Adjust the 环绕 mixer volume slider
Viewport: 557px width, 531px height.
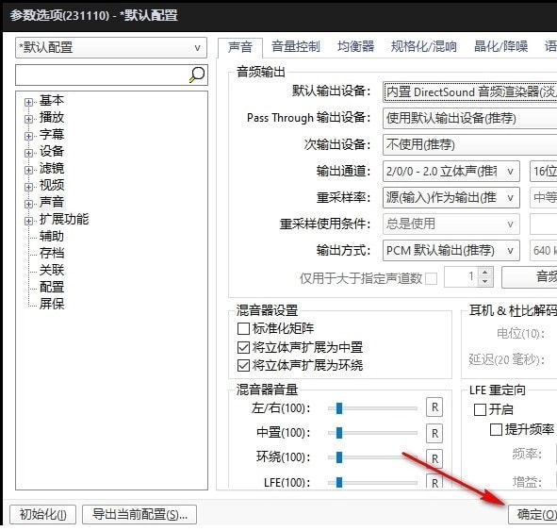pos(372,457)
